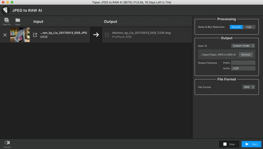Select output filename Menton_by_Lia_20170513_059_TJ2R.dng
263x149 pixels.
(x=141, y=33)
